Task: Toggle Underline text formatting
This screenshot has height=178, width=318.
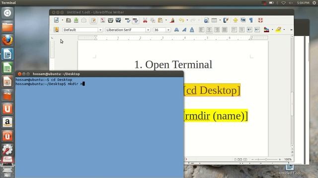Action: [x=192, y=30]
